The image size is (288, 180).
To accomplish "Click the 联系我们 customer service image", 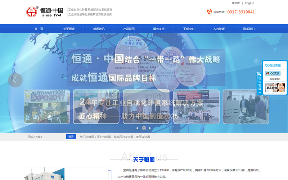I will point(275,87).
